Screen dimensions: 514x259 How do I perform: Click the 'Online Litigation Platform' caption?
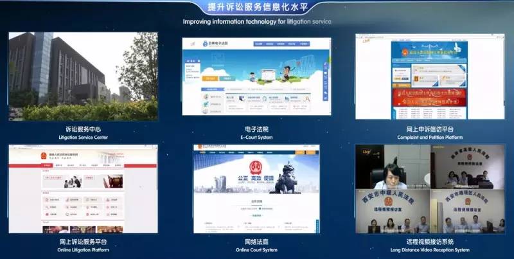[83, 249]
